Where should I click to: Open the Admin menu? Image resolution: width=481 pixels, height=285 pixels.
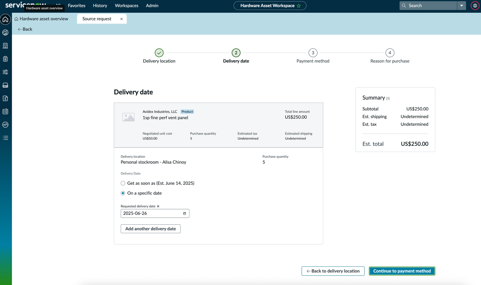tap(152, 6)
